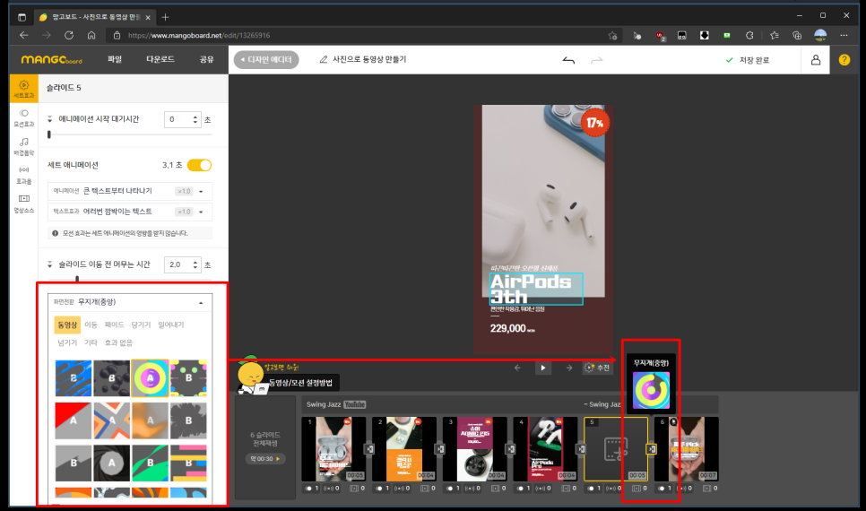
Task: Select the 넘기기 transition tab
Action: coord(67,343)
